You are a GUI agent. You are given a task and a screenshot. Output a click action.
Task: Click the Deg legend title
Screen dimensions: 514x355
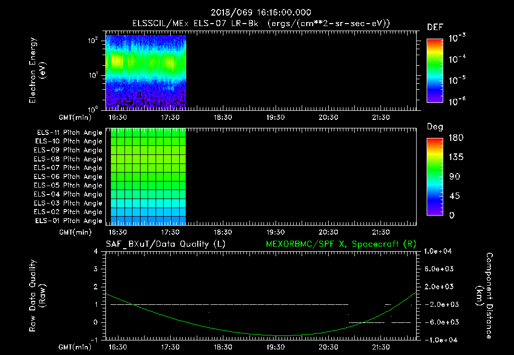click(x=435, y=127)
